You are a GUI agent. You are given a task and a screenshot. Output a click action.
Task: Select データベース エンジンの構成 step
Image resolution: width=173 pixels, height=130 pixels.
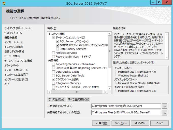[18, 61]
